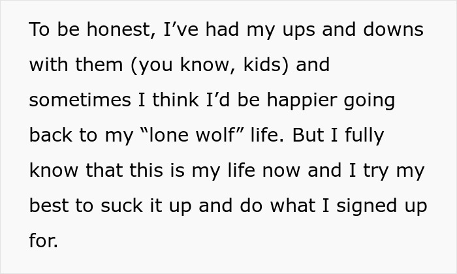Click the word "back" starting fourth line

(x=53, y=136)
